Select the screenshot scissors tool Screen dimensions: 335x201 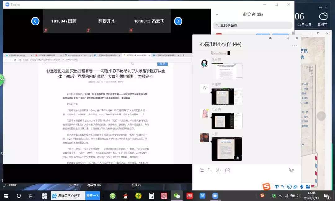pos(218,170)
